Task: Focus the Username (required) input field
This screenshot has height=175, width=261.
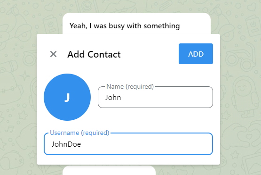Action: (x=128, y=144)
